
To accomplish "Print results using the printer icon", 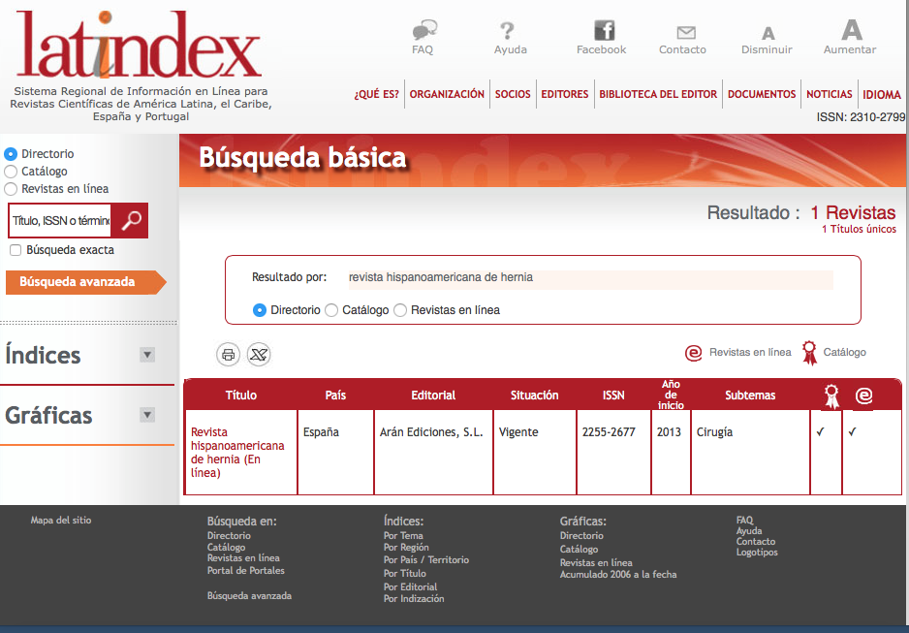I will (x=229, y=354).
